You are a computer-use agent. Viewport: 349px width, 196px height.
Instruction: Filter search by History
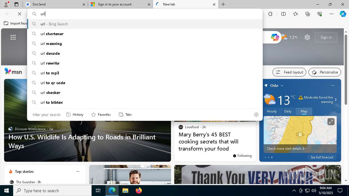[x=75, y=115]
